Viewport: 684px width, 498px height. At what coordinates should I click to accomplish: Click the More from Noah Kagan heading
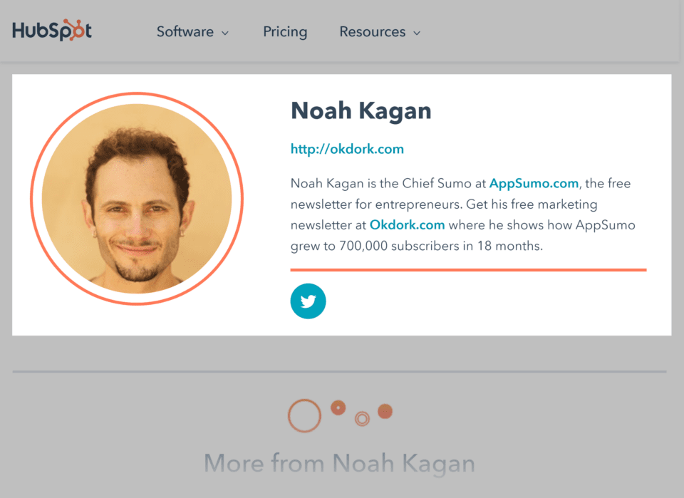tap(341, 463)
